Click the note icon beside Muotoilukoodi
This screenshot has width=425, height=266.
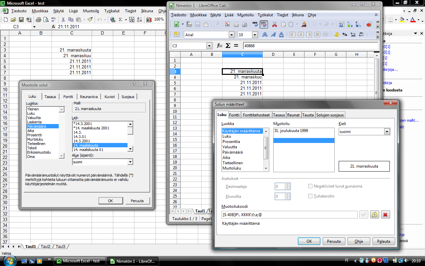click(x=374, y=215)
